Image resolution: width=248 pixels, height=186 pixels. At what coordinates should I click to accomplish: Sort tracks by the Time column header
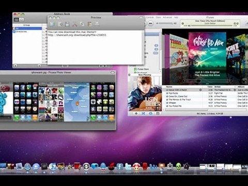click(x=210, y=87)
